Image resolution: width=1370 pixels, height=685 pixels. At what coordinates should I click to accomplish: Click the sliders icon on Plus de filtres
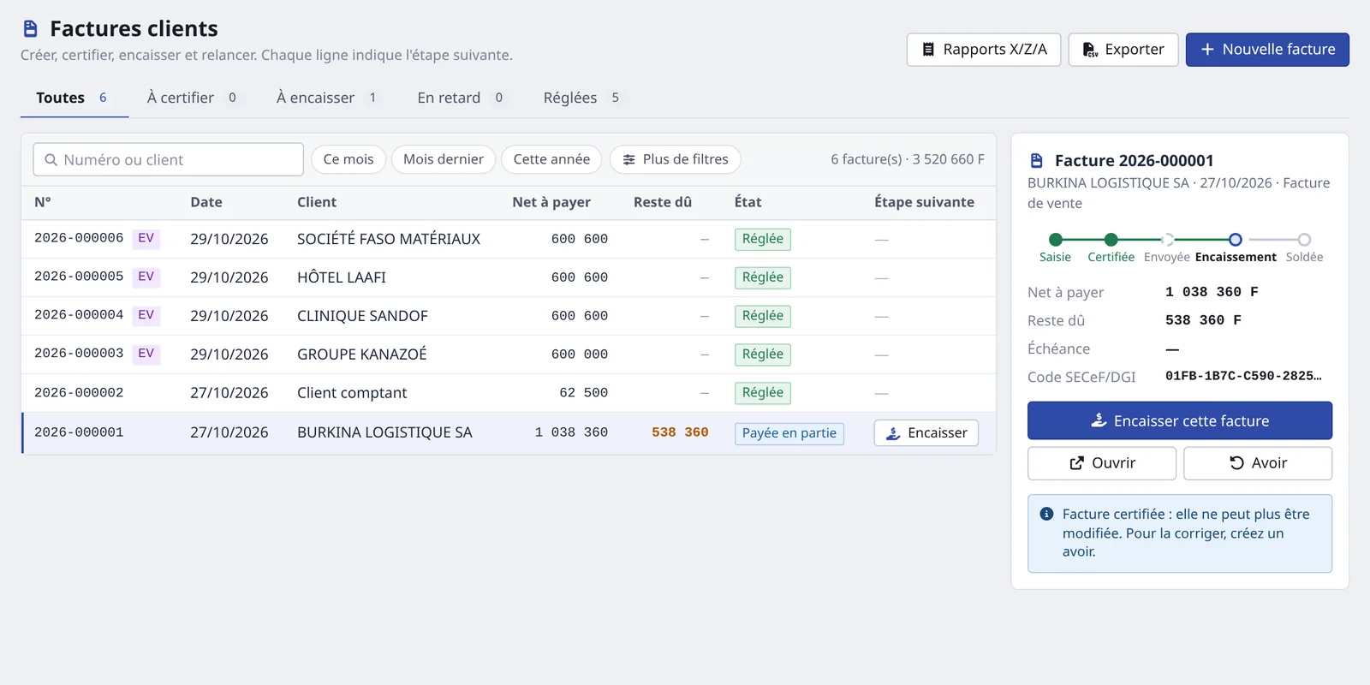[x=629, y=160]
